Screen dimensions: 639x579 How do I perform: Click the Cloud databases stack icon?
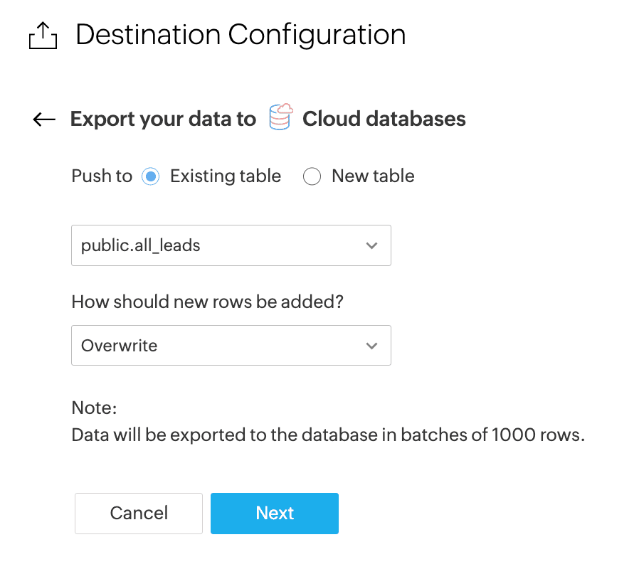point(281,117)
